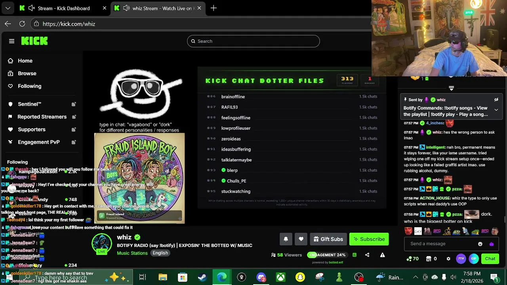Open the Windows notification center
Image resolution: width=507 pixels, height=285 pixels.
point(494,277)
